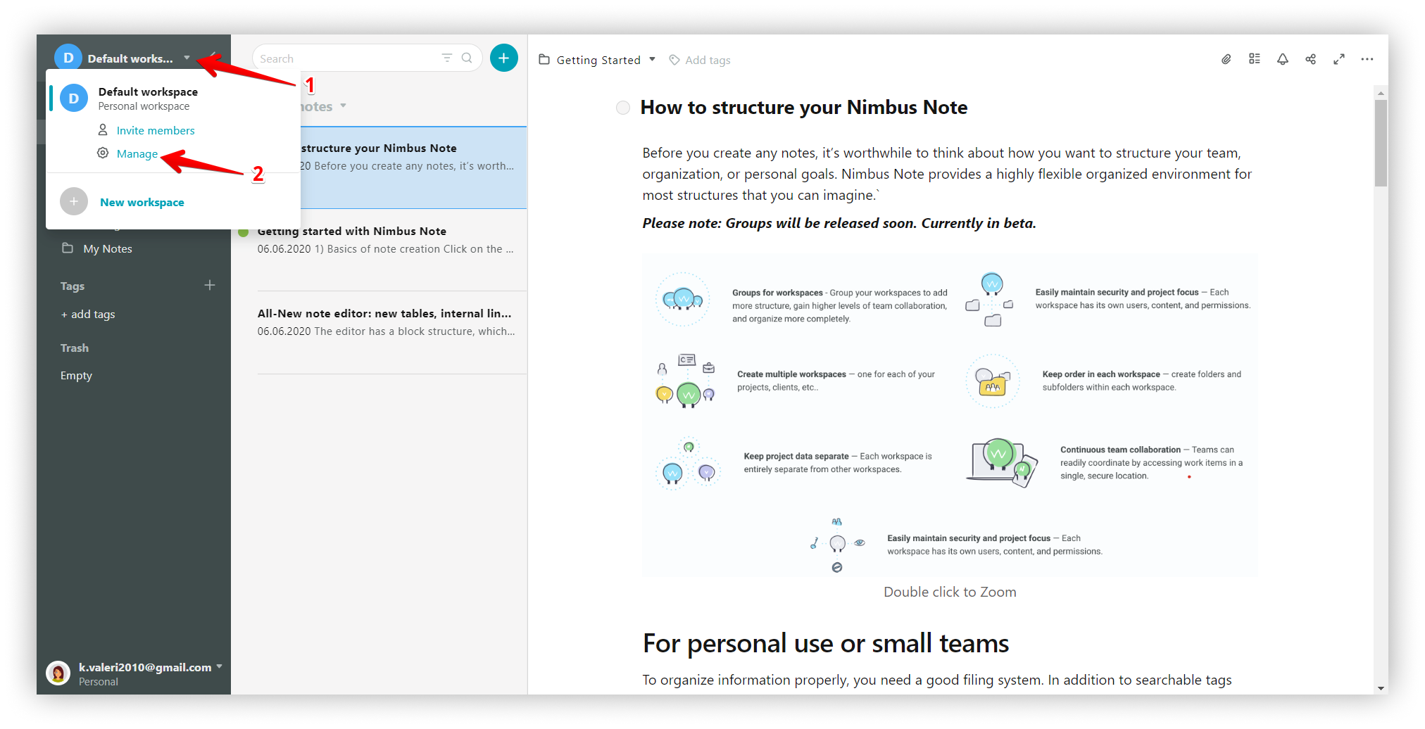Set a reminder with the bell icon
The width and height of the screenshot is (1425, 729).
(1283, 59)
